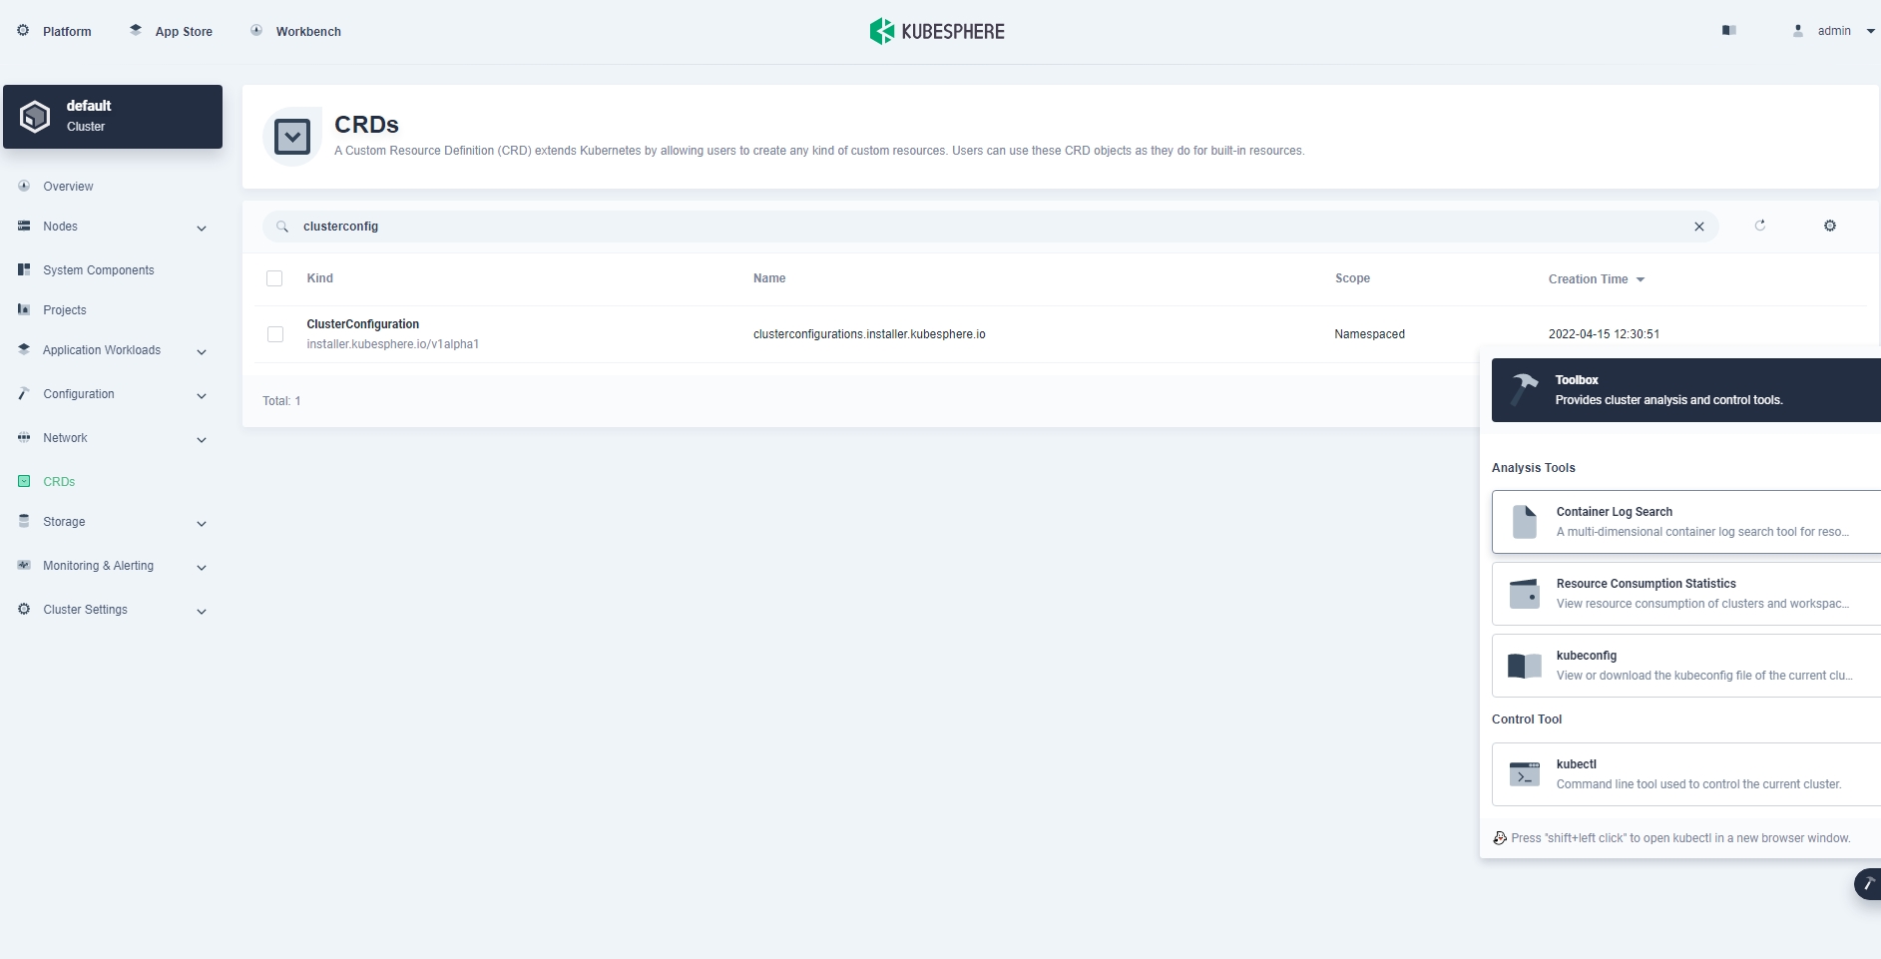Check the ClusterConfiguration row checkbox

(x=275, y=334)
